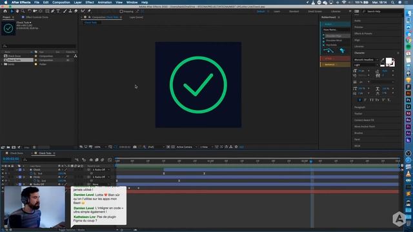Select the Puppet Pin tool
413x232 pixels.
coord(89,12)
